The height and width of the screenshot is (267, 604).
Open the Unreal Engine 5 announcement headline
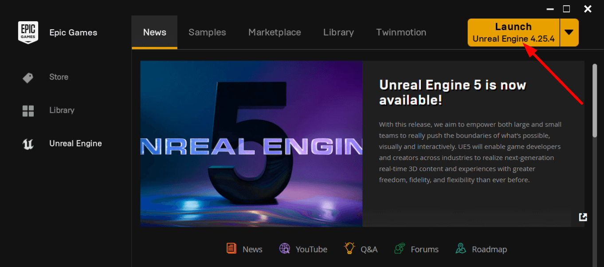453,92
